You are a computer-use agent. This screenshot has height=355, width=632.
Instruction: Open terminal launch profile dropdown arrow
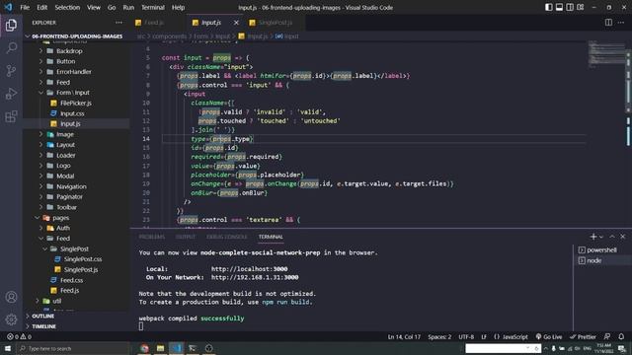(x=601, y=237)
